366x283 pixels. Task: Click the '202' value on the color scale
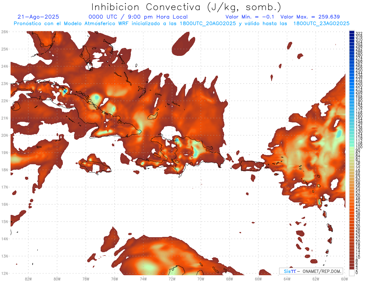pos(359,95)
